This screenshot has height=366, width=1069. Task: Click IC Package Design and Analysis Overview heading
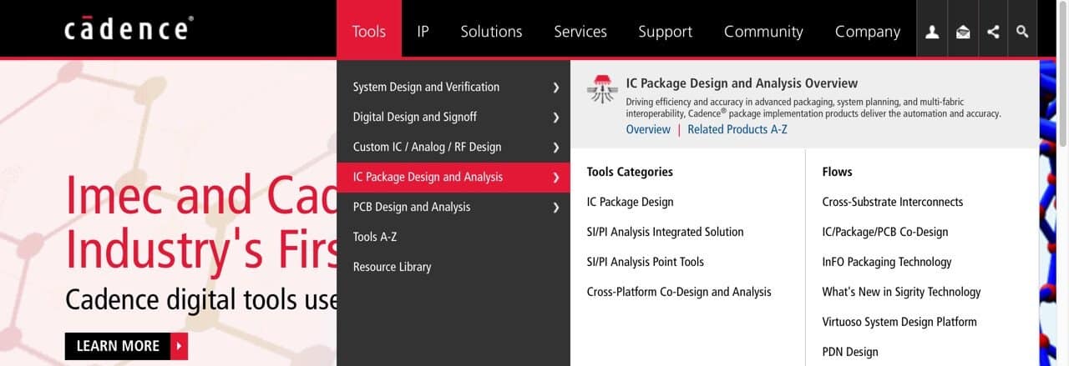click(x=742, y=83)
